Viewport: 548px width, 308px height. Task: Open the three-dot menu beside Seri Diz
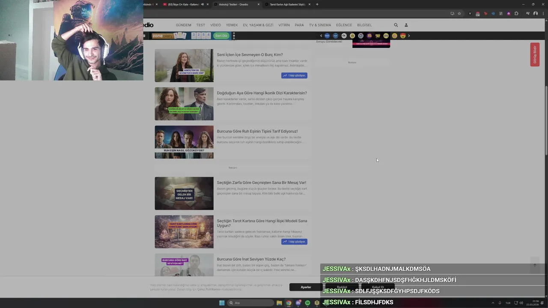click(x=234, y=36)
